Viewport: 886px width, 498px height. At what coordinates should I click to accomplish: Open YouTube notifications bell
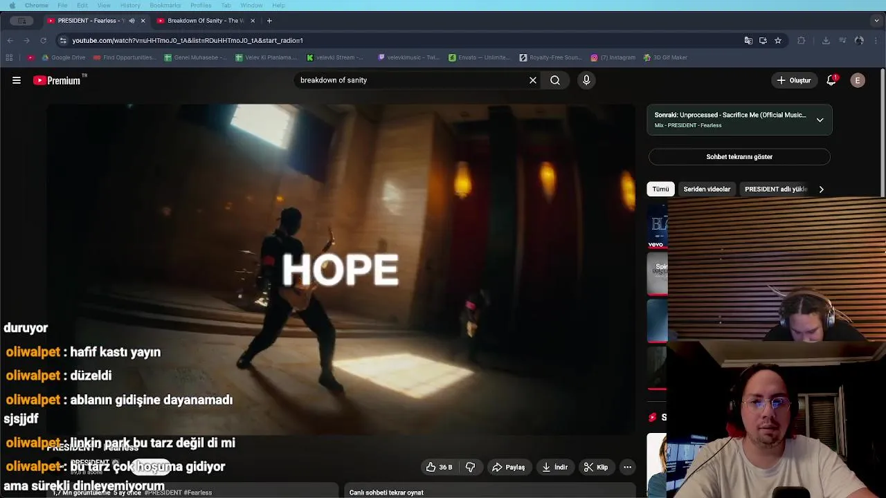click(x=831, y=80)
